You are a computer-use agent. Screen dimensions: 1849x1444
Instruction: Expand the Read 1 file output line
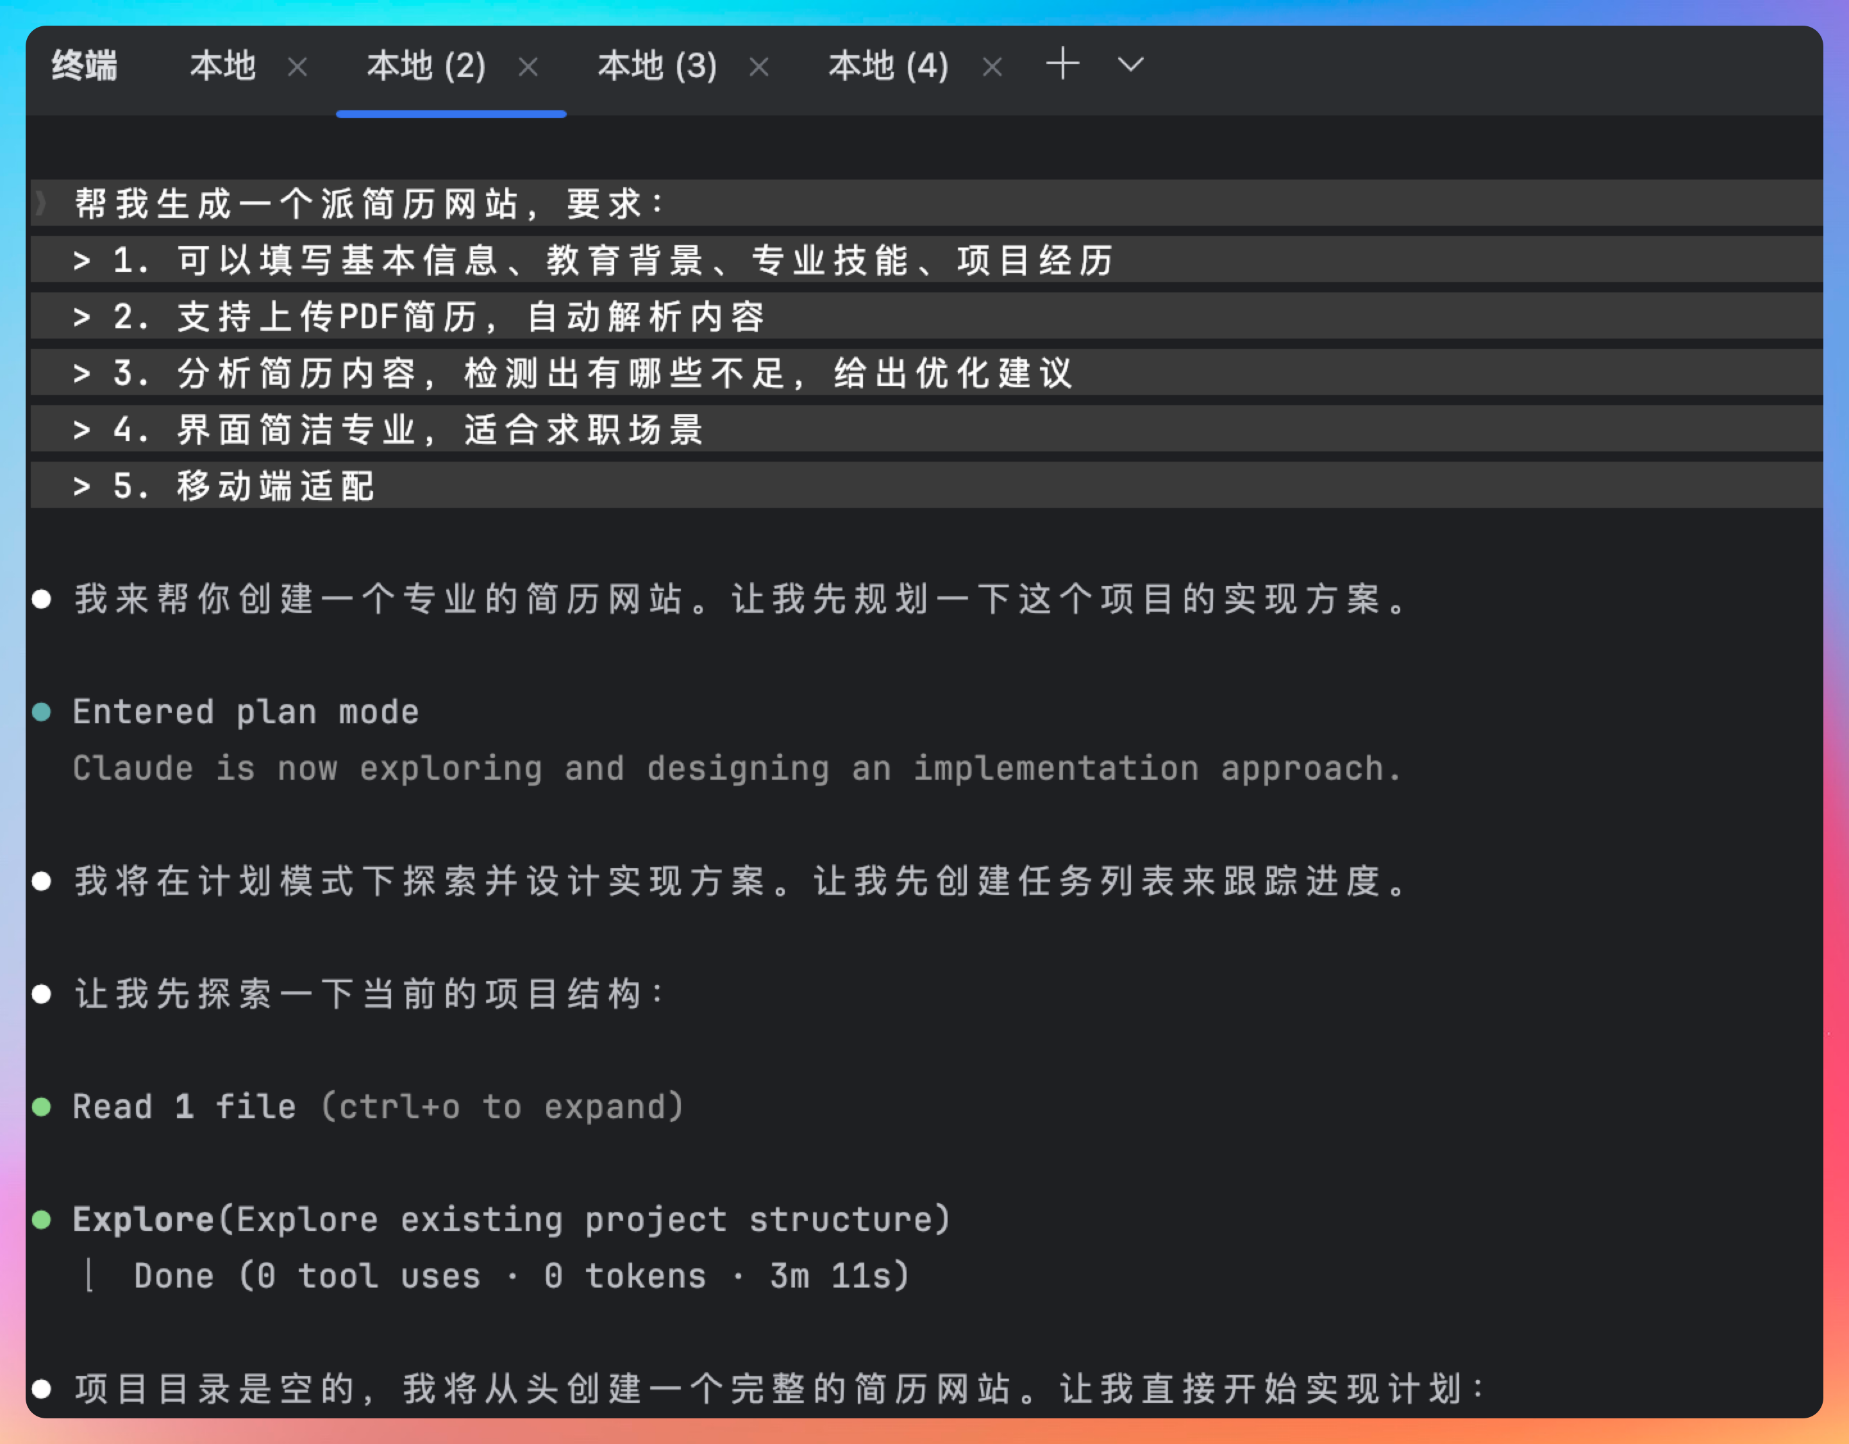[378, 1106]
